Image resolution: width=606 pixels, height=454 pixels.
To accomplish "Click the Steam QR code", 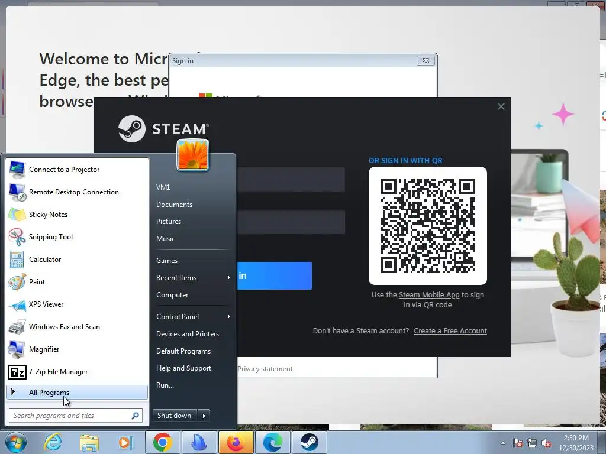I will [x=428, y=226].
